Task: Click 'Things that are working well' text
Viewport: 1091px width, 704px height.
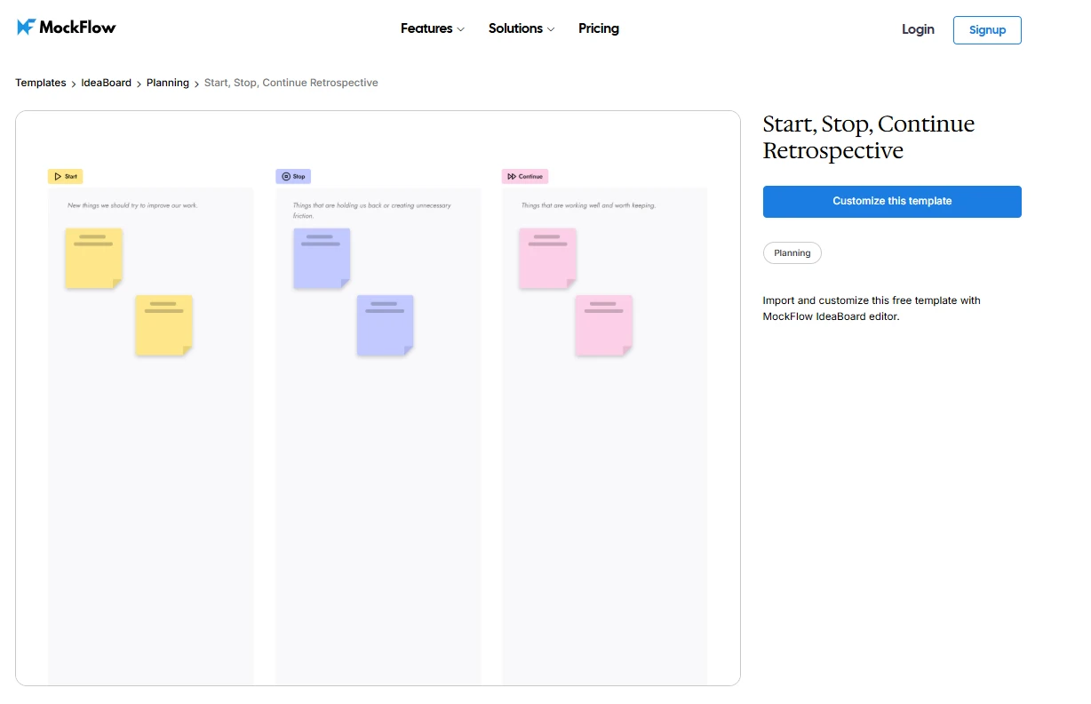Action: coord(588,205)
